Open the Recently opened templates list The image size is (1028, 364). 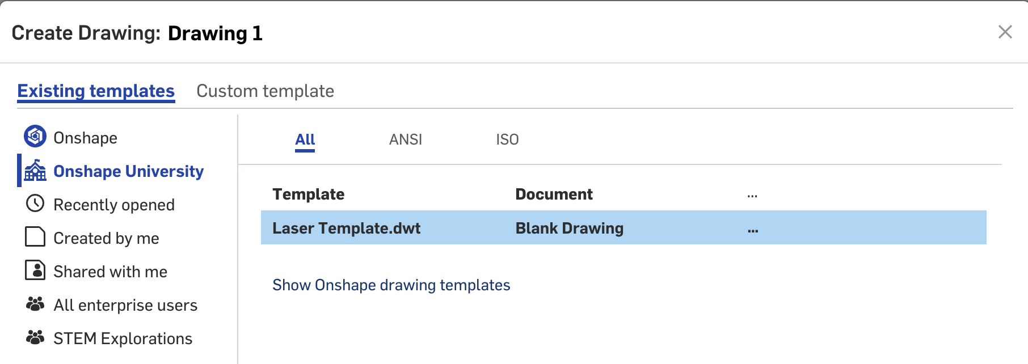(113, 205)
